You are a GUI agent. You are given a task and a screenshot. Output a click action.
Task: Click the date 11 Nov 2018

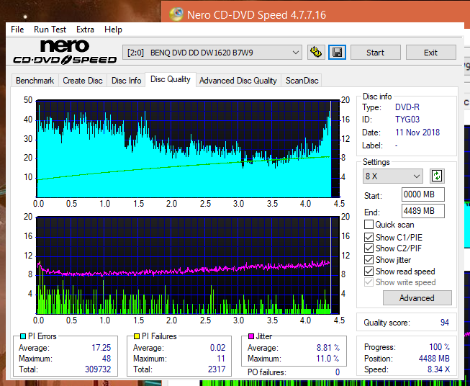click(x=417, y=133)
